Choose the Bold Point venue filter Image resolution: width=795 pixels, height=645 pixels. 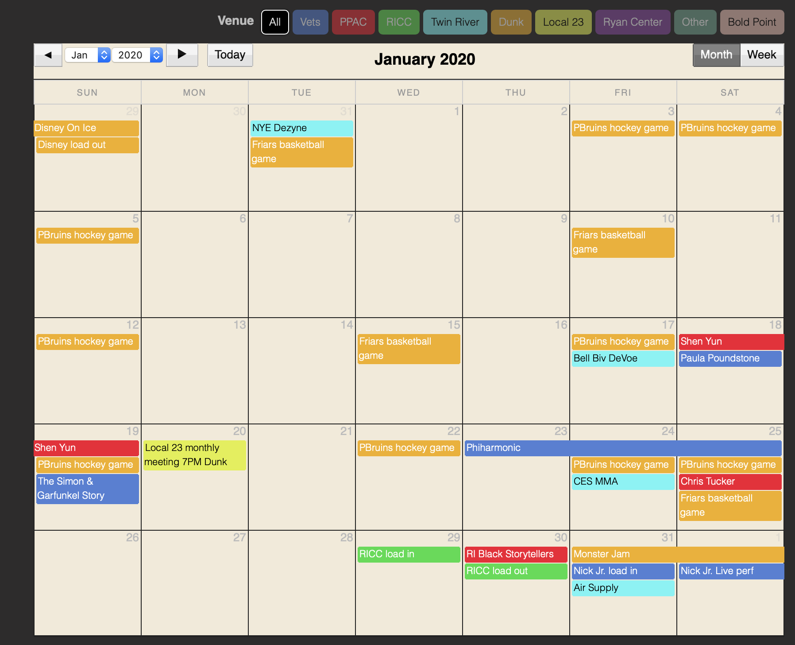pos(752,22)
